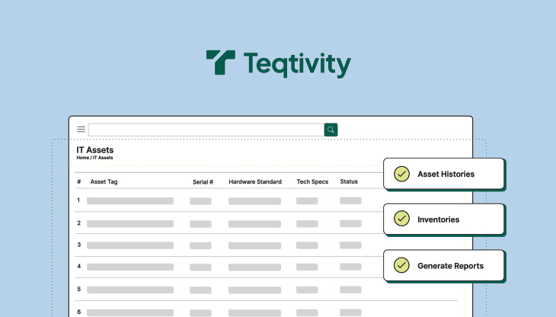The width and height of the screenshot is (556, 317).
Task: Sort by Status column header
Action: [349, 182]
